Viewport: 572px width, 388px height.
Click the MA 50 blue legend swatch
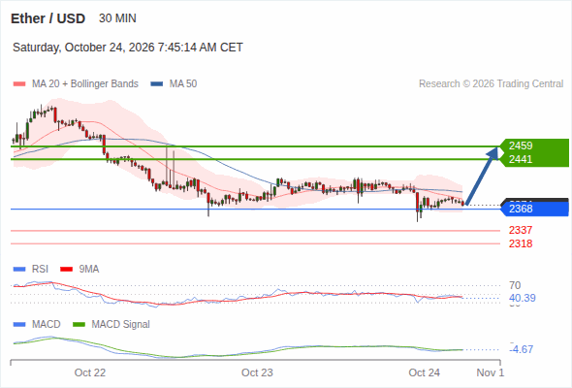tap(157, 84)
